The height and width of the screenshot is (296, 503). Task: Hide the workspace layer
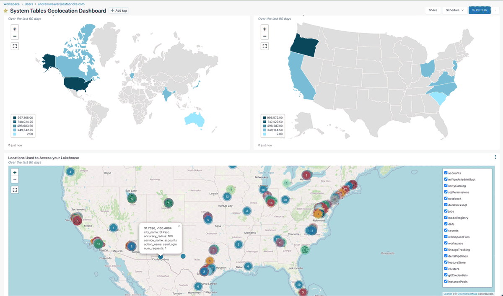tap(446, 243)
